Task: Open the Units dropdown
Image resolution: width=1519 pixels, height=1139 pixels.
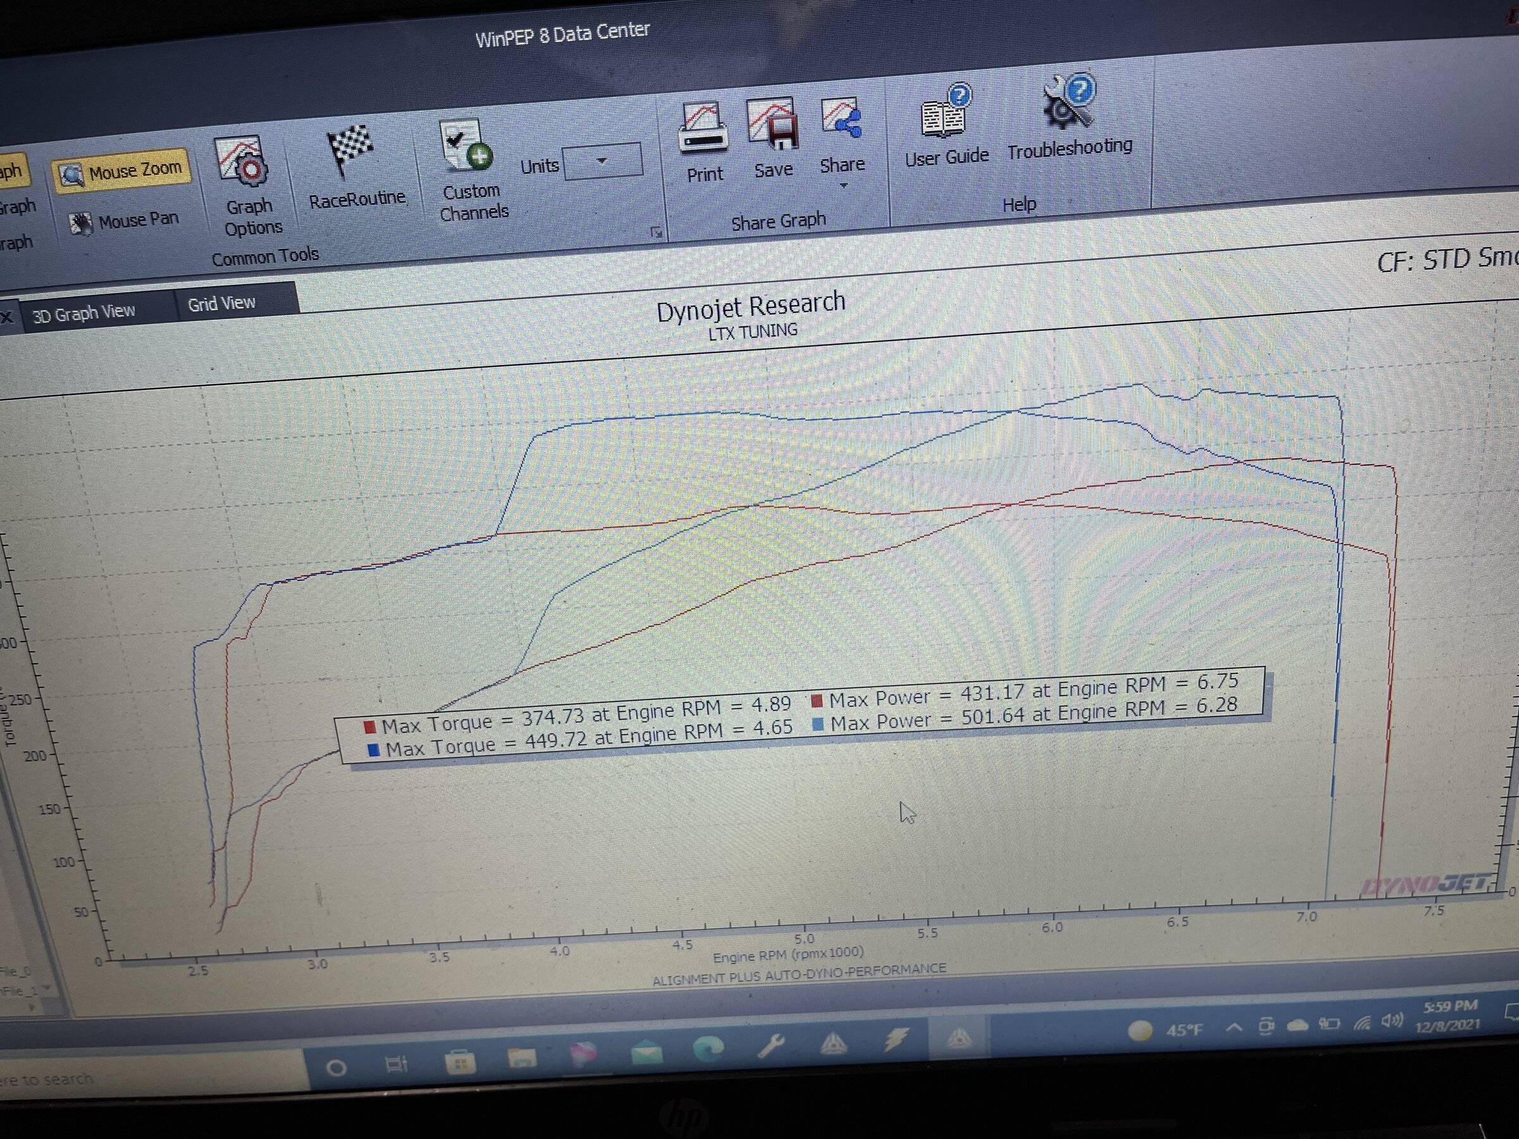Action: pyautogui.click(x=603, y=161)
